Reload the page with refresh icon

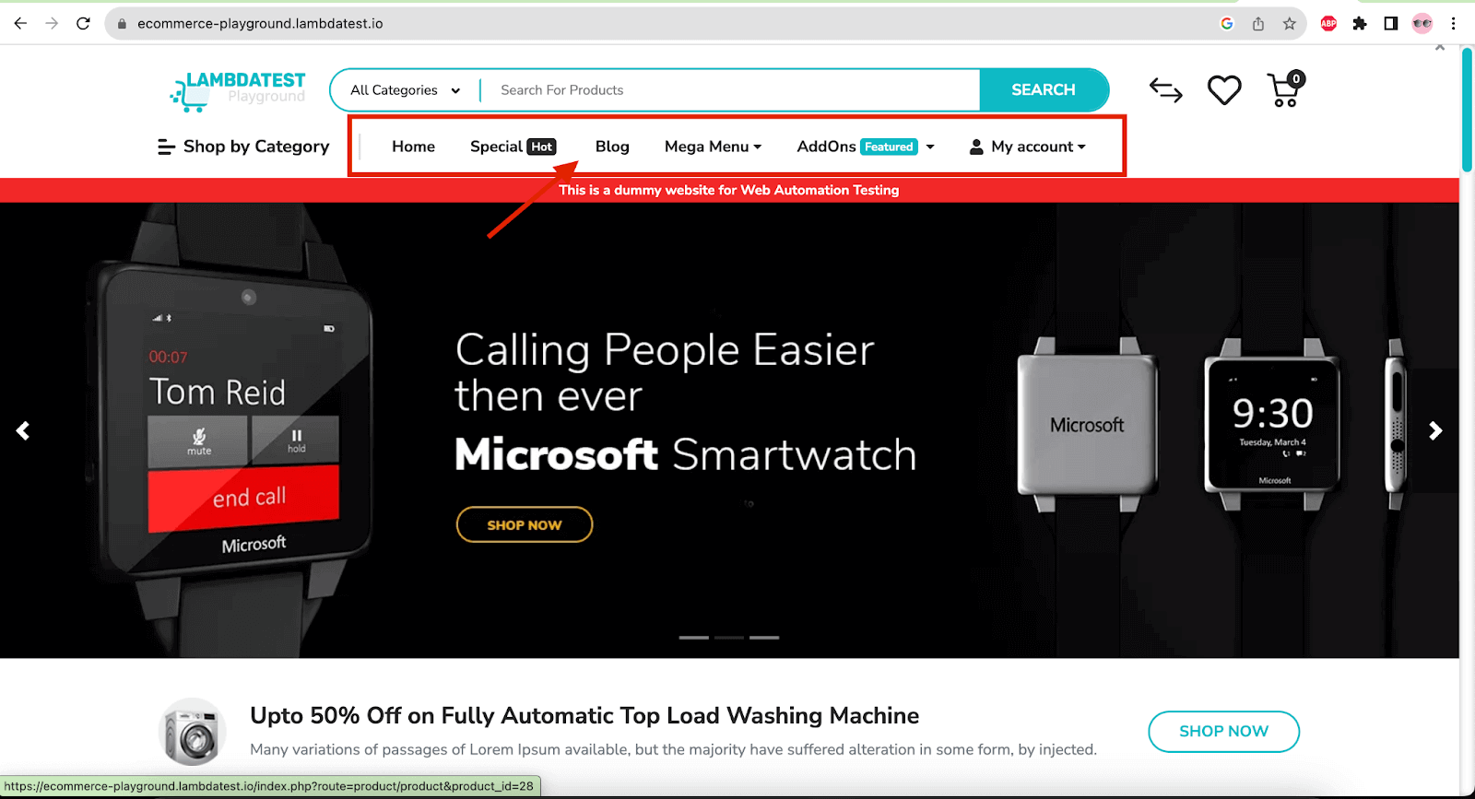pos(83,23)
